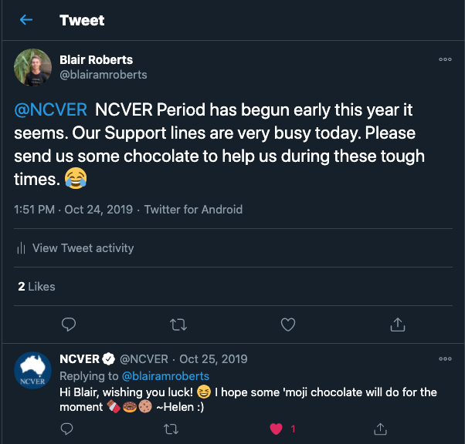Viewport: 465px width, 444px height.
Task: Open Blair Roberts' profile picture
Action: pos(33,67)
